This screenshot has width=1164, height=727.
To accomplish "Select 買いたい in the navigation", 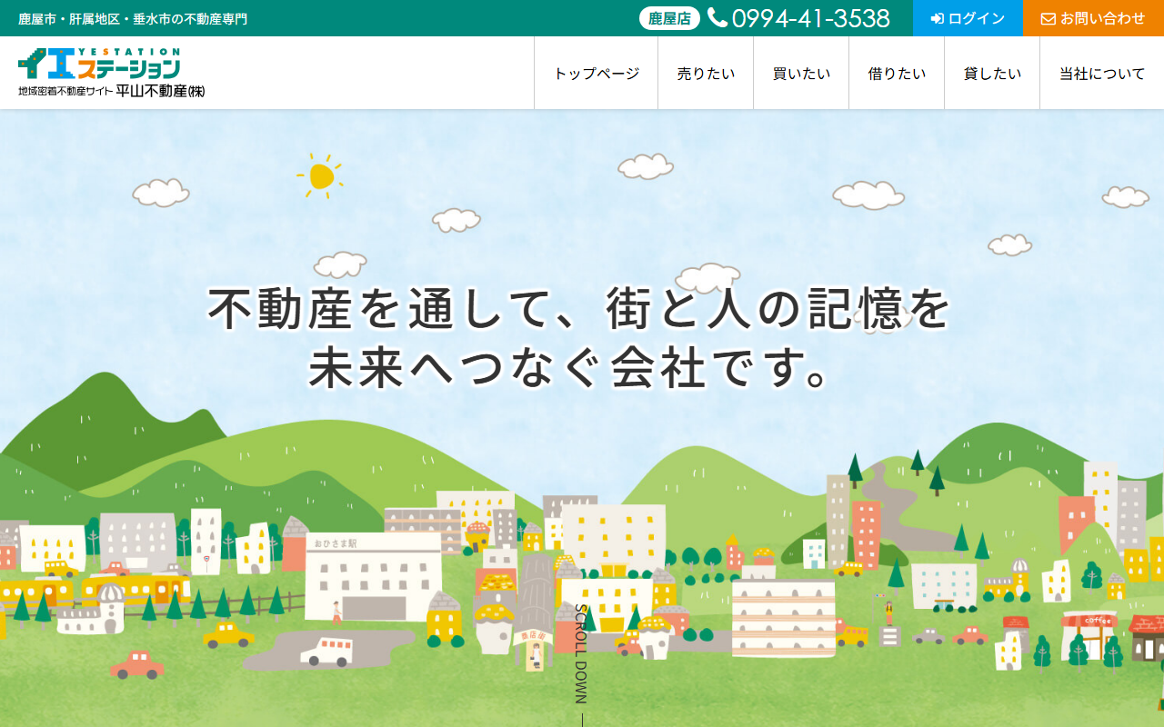I will pyautogui.click(x=801, y=74).
